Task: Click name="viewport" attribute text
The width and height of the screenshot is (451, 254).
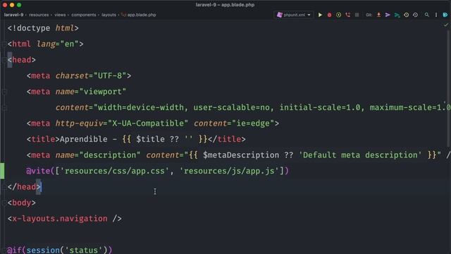Action: 91,92
